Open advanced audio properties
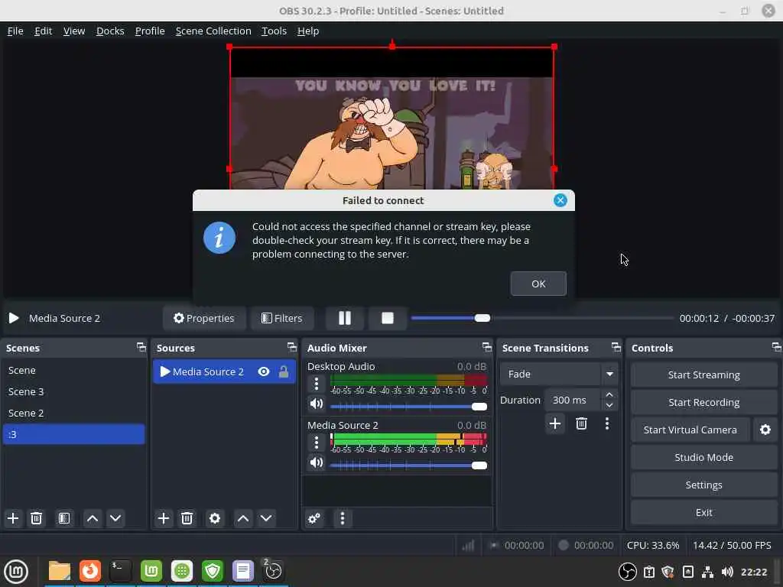The height and width of the screenshot is (587, 783). (x=314, y=518)
